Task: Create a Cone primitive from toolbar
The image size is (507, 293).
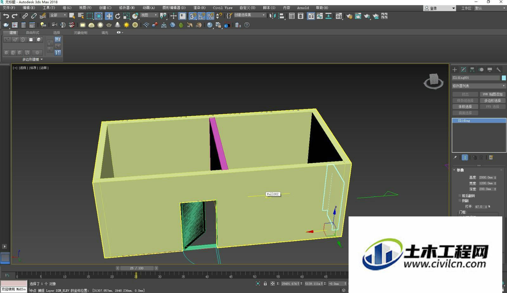Action: coord(118,25)
